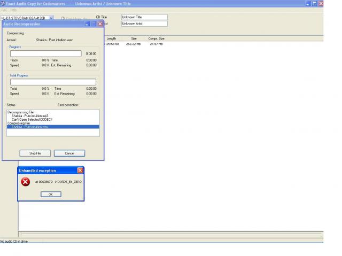342x256 pixels.
Task: Select 'Shakira - Pure intuition.mp3' status line
Action: pyautogui.click(x=30, y=116)
